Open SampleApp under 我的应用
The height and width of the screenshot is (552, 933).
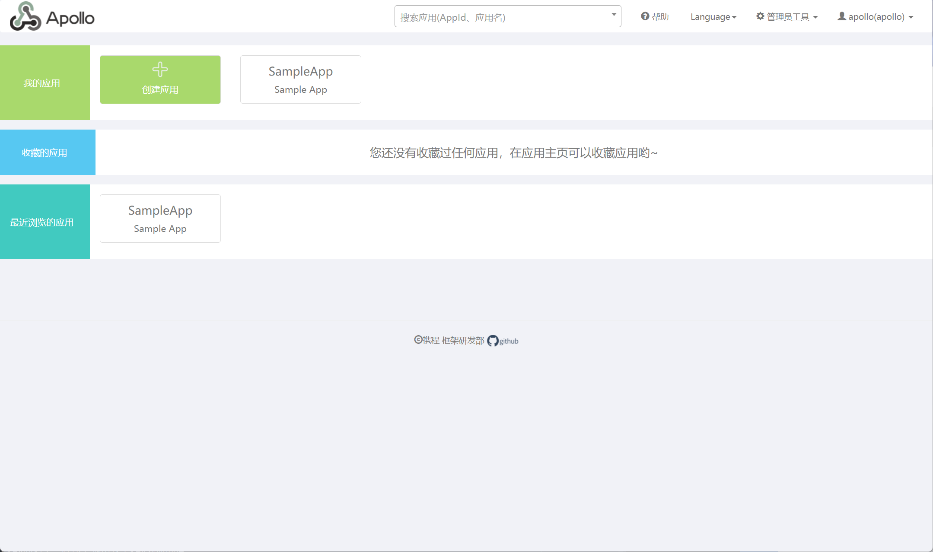(x=301, y=79)
